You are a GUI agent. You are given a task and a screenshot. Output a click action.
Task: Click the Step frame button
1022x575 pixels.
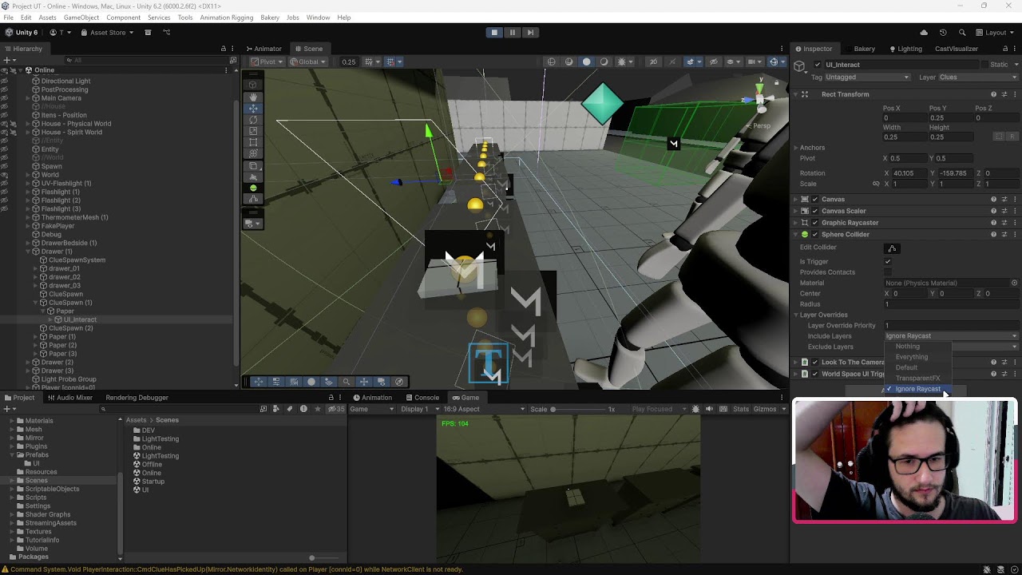coord(530,32)
